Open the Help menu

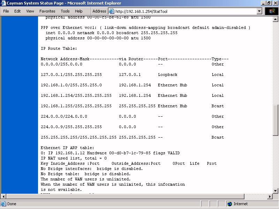pyautogui.click(x=79, y=11)
